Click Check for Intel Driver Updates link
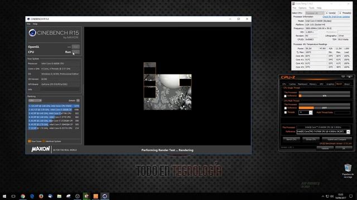The width and height of the screenshot is (357, 200). [x=336, y=17]
